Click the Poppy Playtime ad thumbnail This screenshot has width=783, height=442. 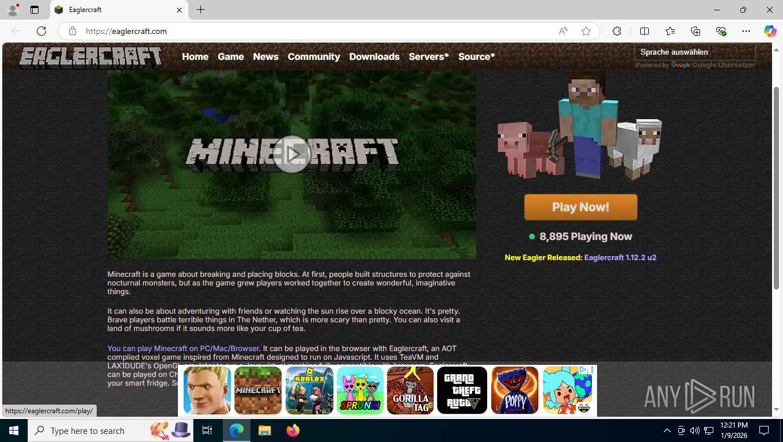(x=515, y=390)
